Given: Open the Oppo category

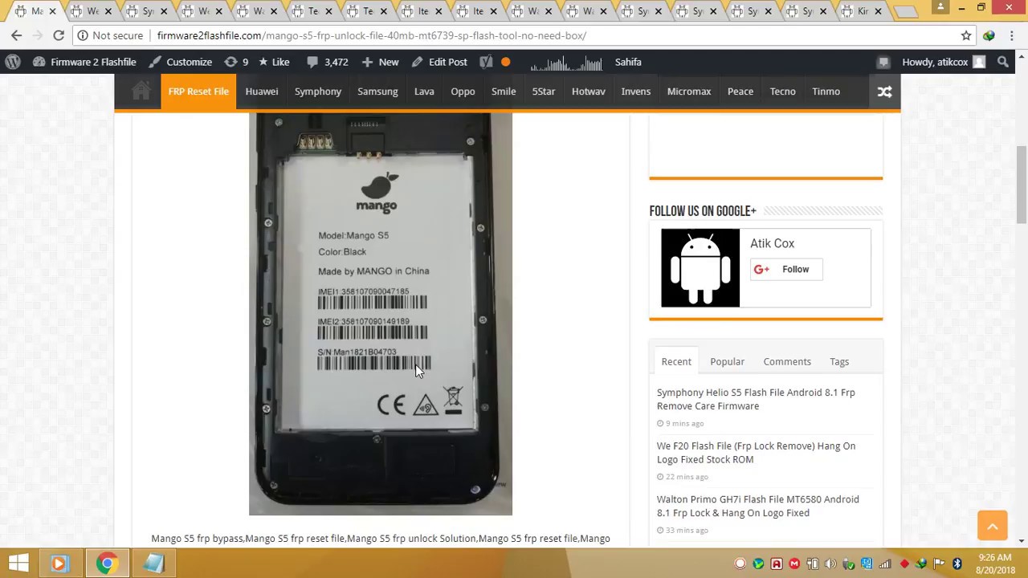Looking at the screenshot, I should click(x=463, y=92).
